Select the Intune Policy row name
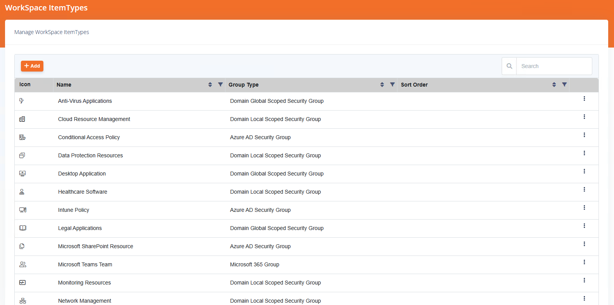Viewport: 614px width, 305px height. click(74, 210)
